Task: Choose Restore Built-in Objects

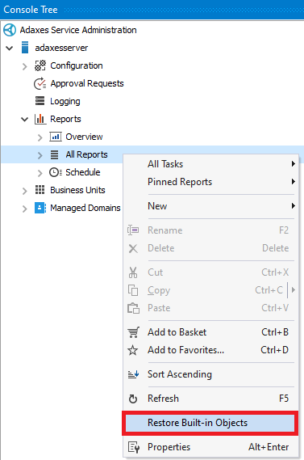Action: 210,423
